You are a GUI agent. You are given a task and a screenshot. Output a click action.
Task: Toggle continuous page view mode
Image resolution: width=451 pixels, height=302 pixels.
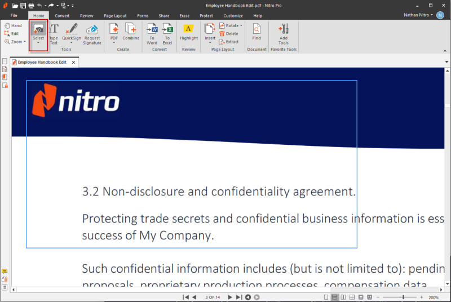point(335,297)
